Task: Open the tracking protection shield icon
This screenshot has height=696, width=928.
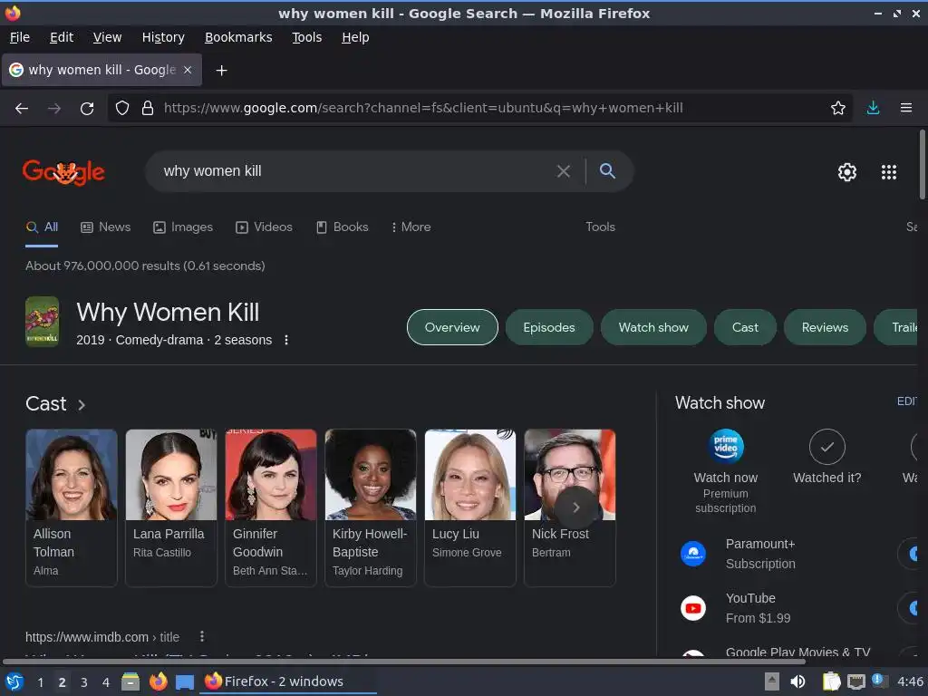Action: 122,109
